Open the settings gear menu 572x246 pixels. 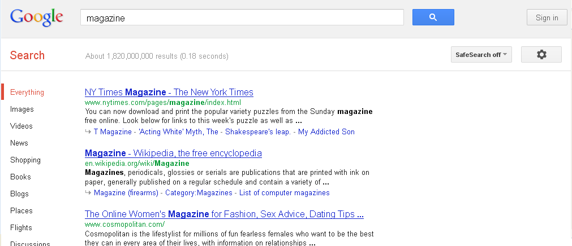[x=541, y=55]
